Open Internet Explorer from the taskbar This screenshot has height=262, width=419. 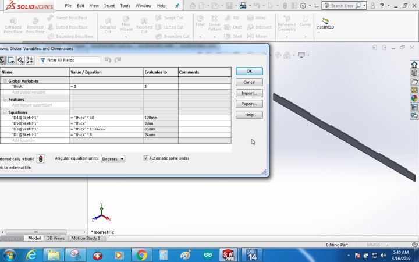point(31,255)
